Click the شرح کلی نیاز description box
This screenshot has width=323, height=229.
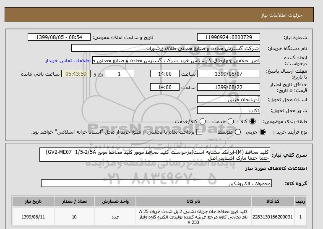(155, 155)
